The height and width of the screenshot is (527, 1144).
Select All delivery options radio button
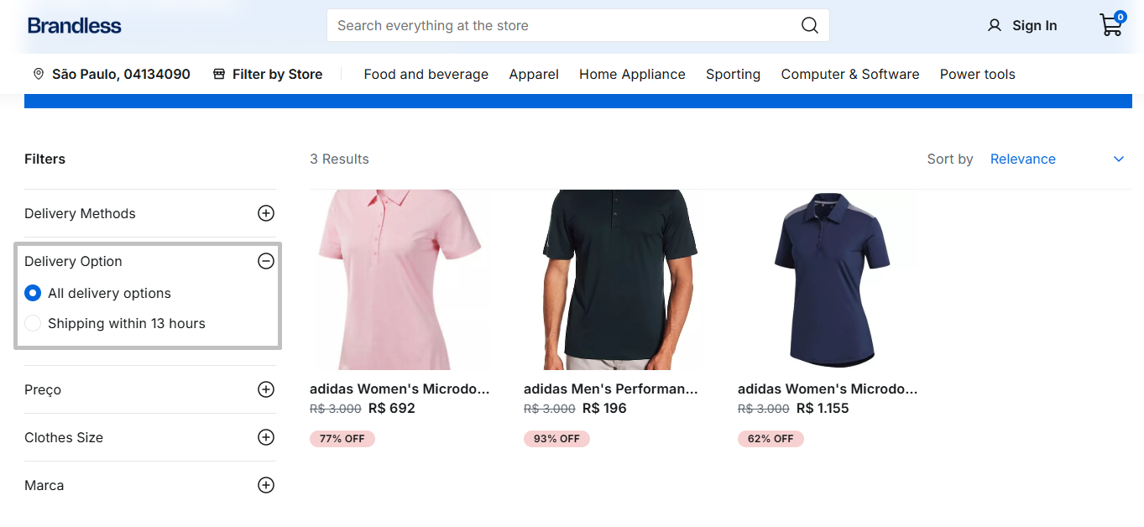(33, 293)
